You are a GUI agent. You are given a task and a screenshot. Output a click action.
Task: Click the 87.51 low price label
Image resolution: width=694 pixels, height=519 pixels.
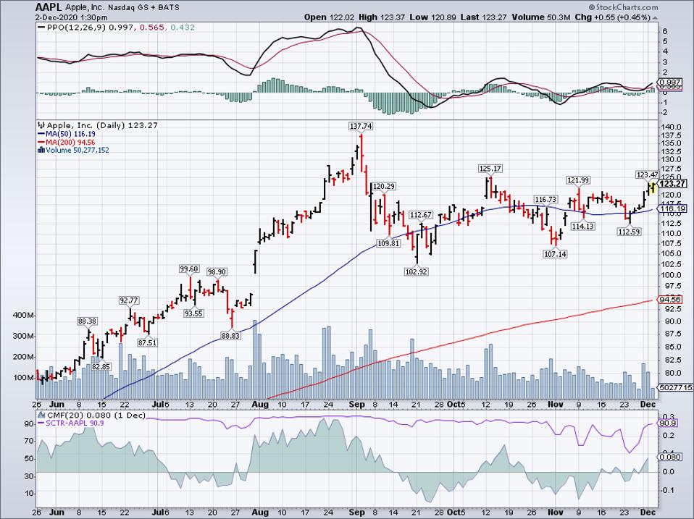click(147, 342)
